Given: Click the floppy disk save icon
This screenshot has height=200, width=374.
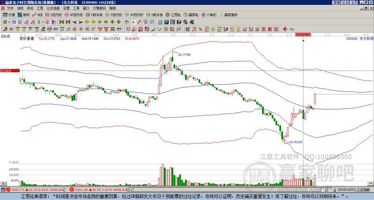Looking at the screenshot, I should [179, 22].
